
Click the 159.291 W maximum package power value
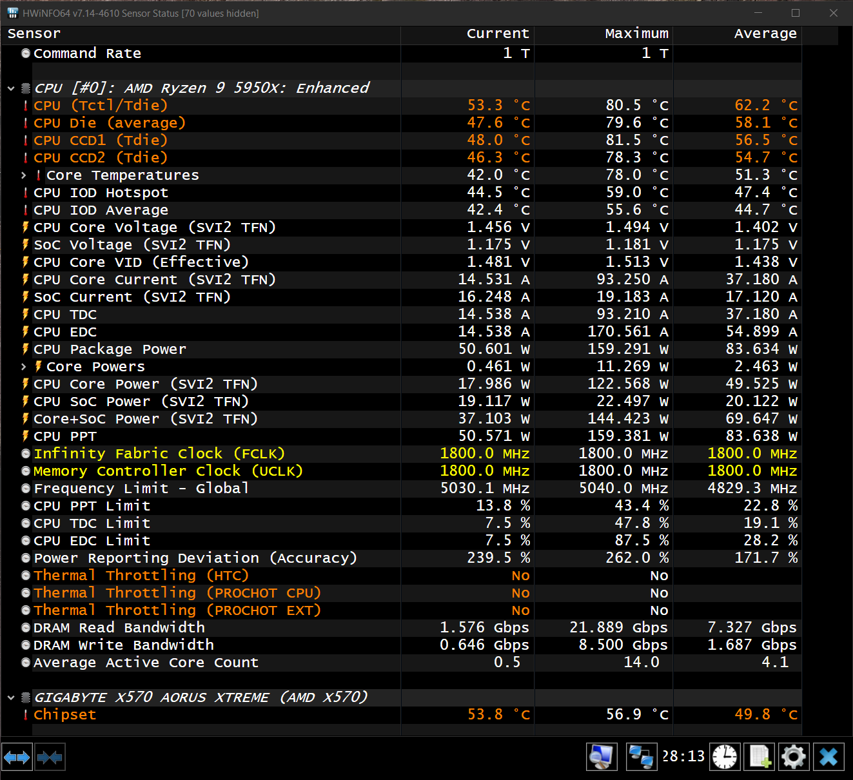tap(628, 349)
